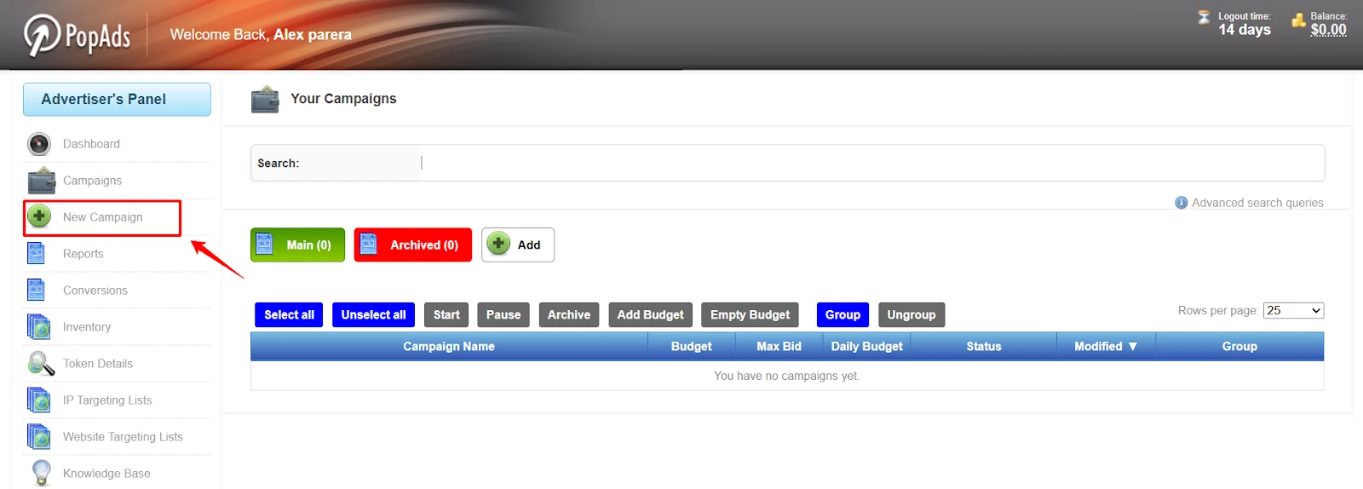Click the green plus New Campaign icon
This screenshot has height=489, width=1363.
[39, 216]
